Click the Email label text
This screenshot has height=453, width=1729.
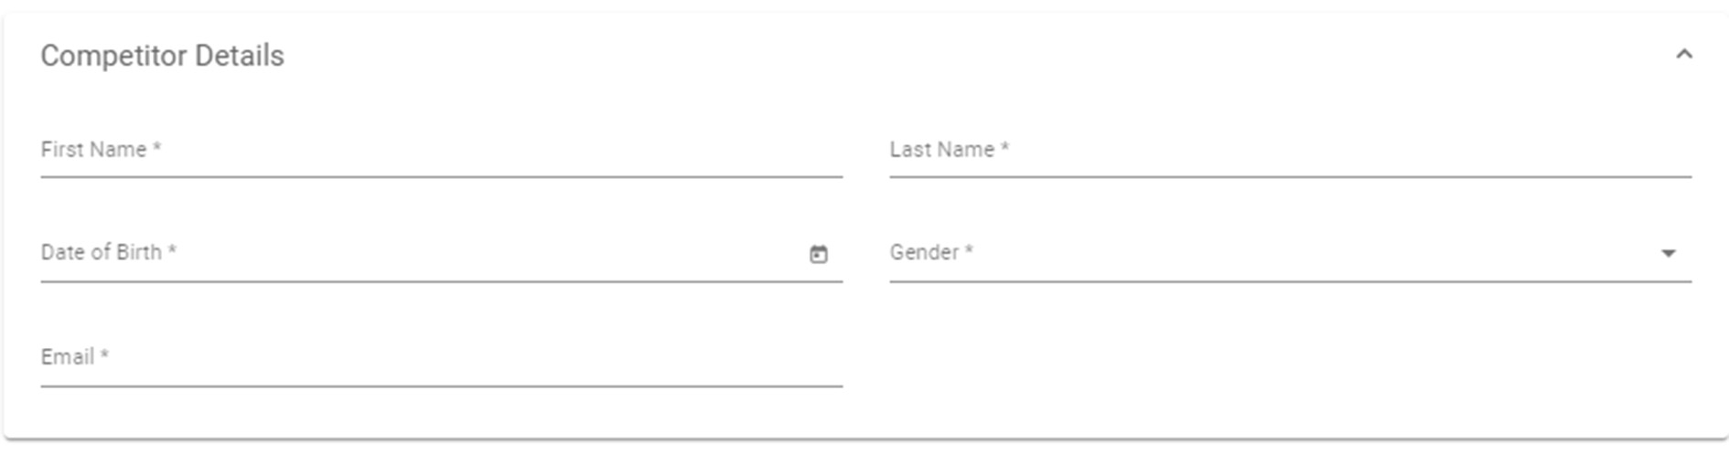(67, 356)
